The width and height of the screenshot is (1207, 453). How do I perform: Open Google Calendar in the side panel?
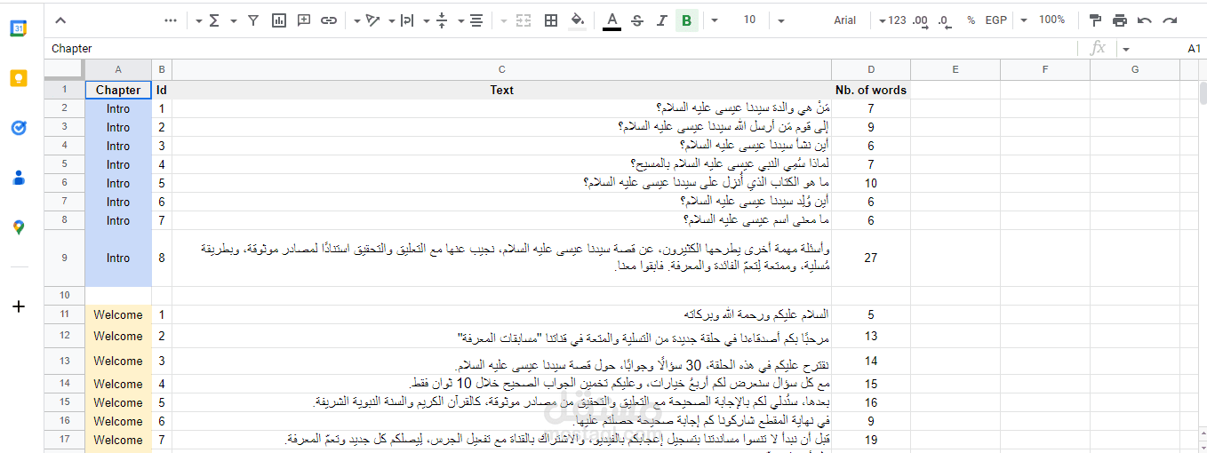[x=19, y=29]
